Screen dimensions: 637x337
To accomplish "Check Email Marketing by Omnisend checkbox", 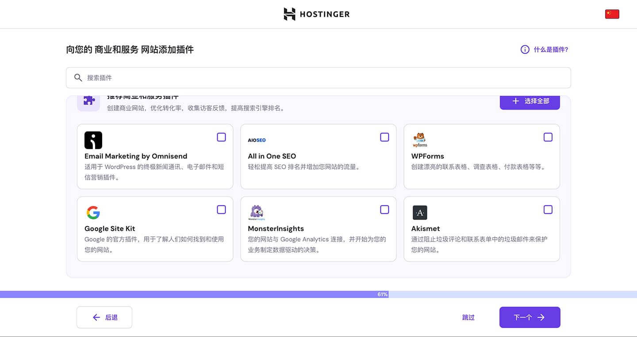I will pos(221,137).
